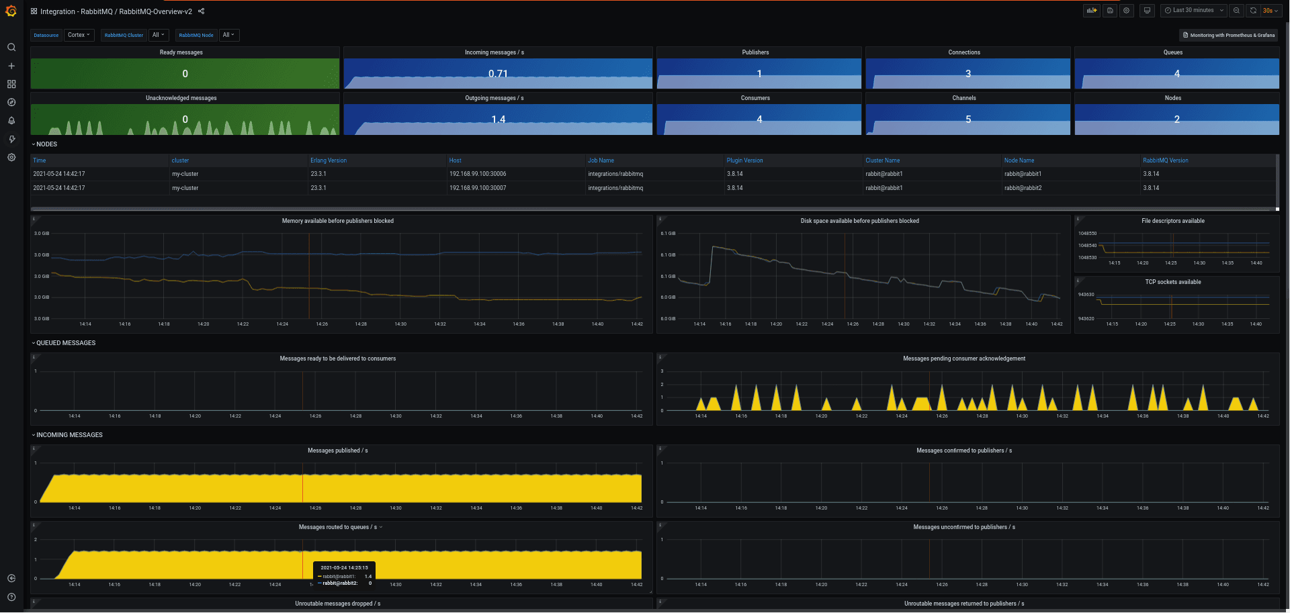The image size is (1290, 613).
Task: Open the Memory available before publishers blocked panel menu
Action: pyautogui.click(x=339, y=220)
